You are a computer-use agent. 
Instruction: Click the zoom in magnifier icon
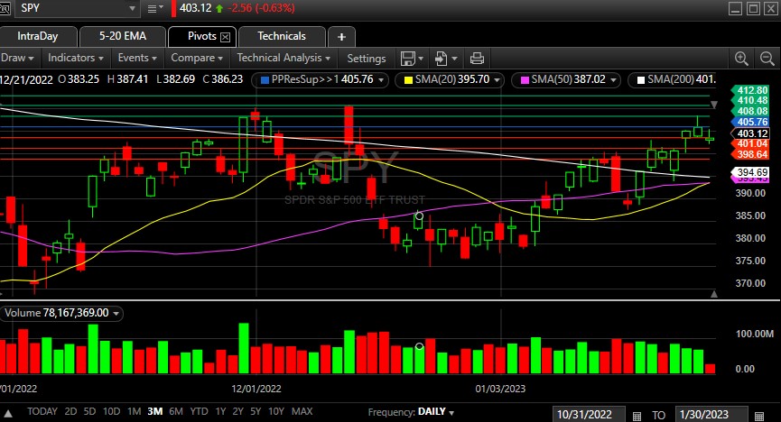click(742, 59)
